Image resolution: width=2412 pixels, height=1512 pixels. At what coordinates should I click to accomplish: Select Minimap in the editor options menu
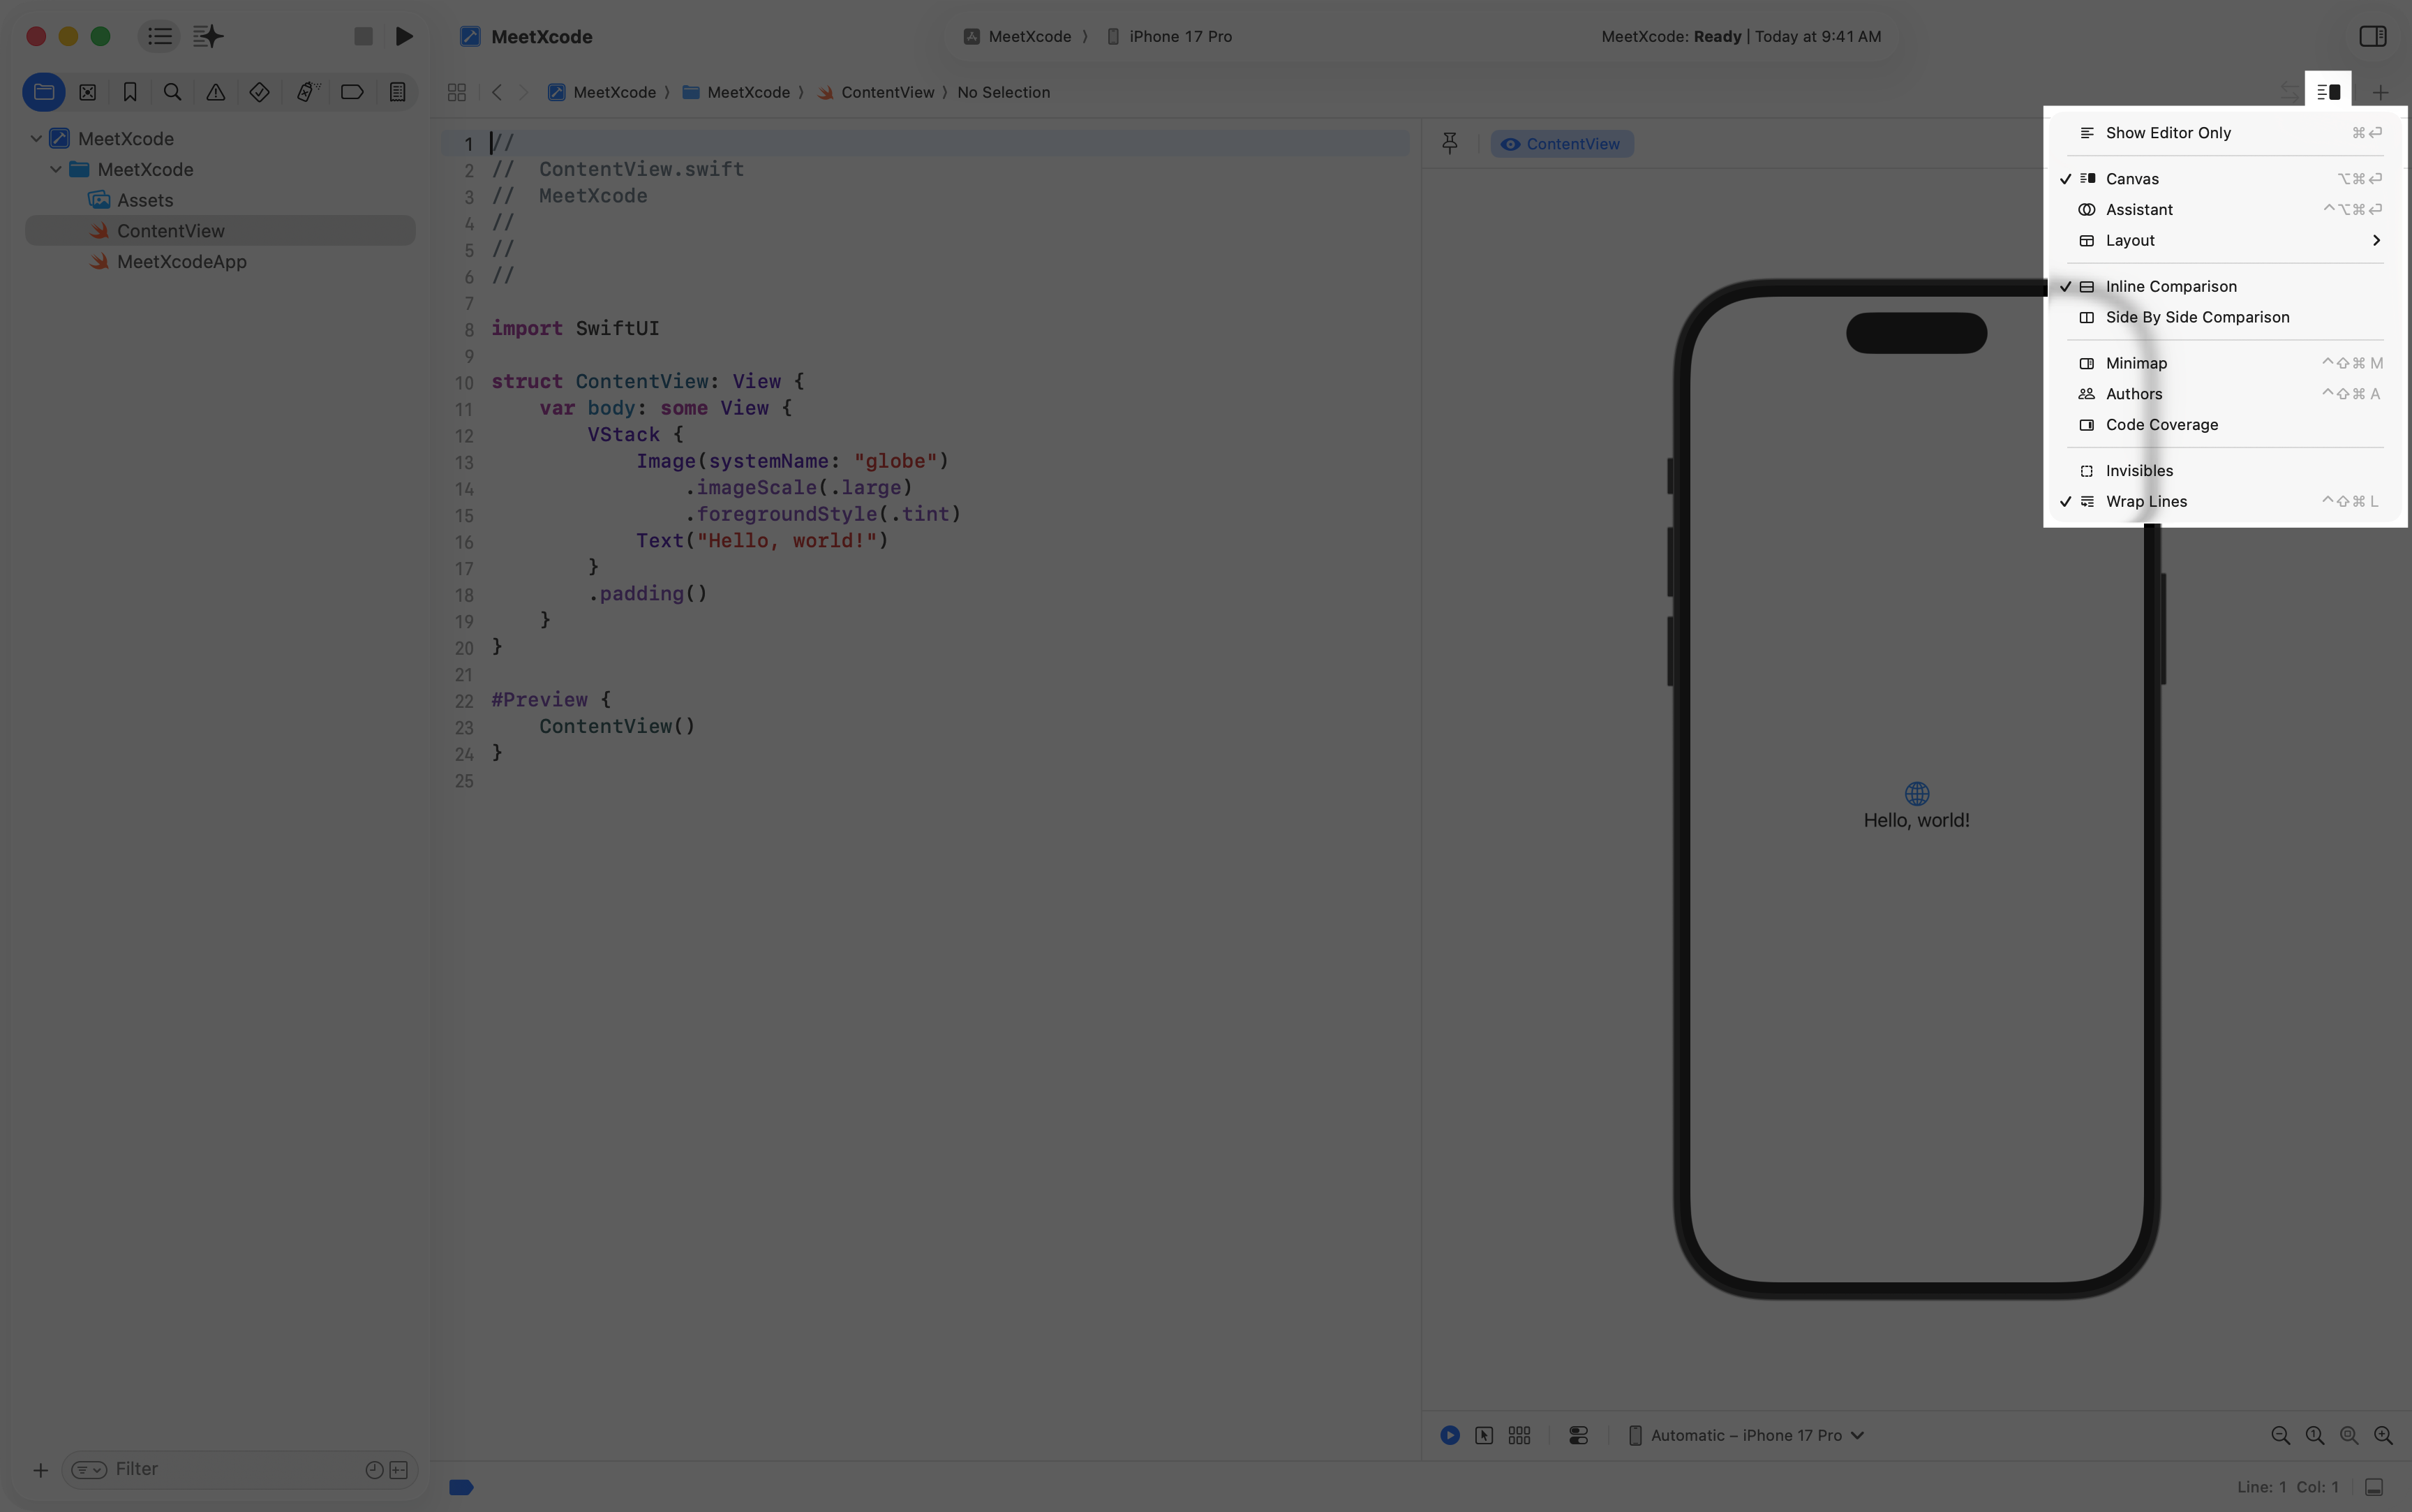(x=2136, y=363)
